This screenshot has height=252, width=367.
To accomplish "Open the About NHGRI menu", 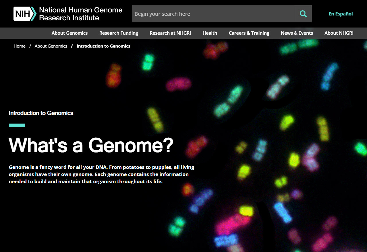I will [339, 33].
